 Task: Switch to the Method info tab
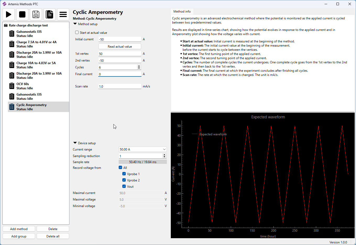click(182, 12)
